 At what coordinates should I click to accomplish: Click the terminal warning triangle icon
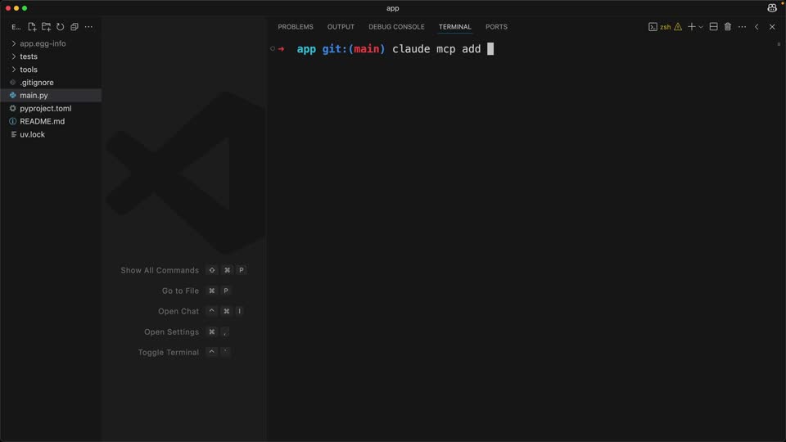678,27
